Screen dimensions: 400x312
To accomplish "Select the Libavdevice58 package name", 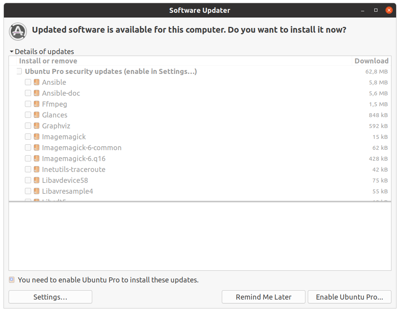I will [x=65, y=181].
